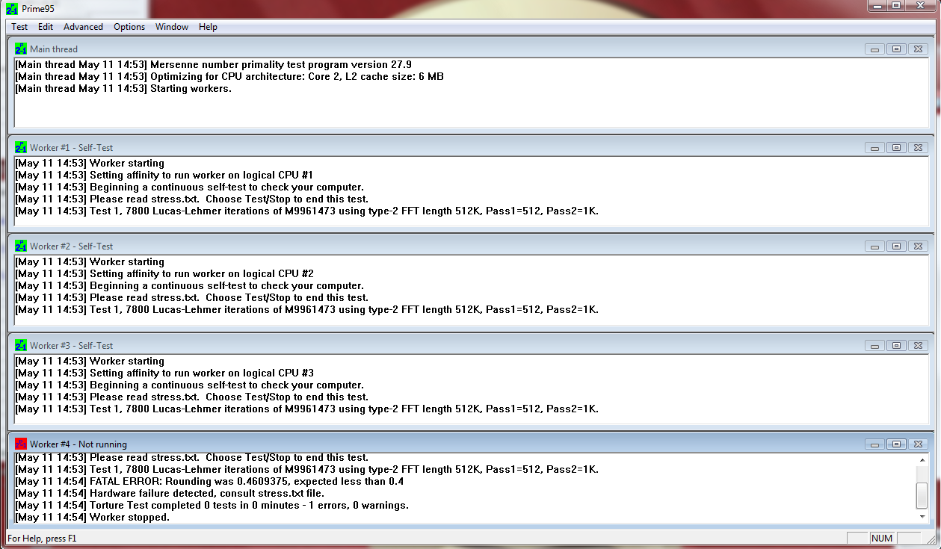Minimize the Worker #3 window
Screen dimensions: 941x549
click(874, 346)
